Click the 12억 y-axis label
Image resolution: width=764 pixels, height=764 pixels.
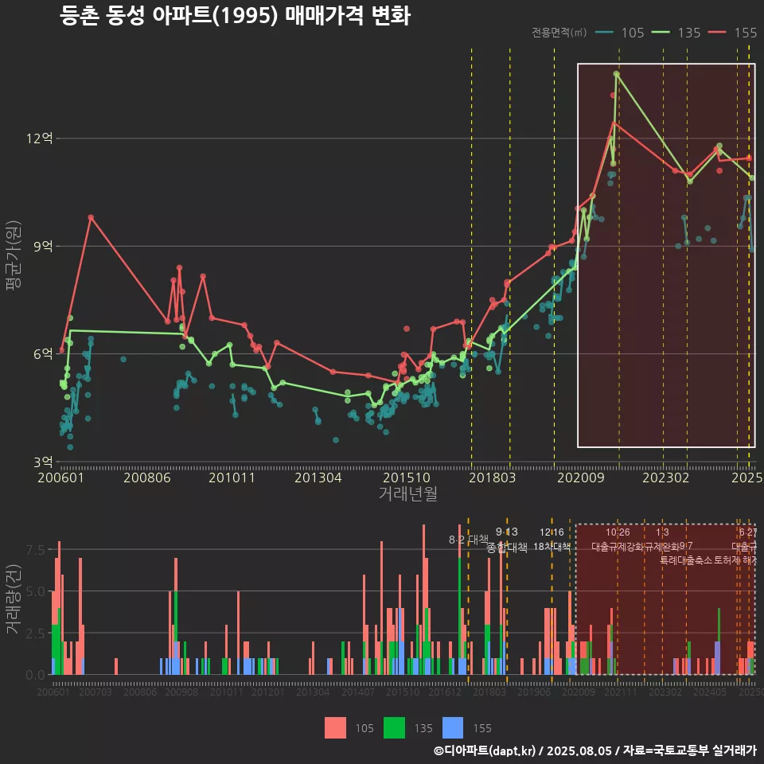coord(40,138)
